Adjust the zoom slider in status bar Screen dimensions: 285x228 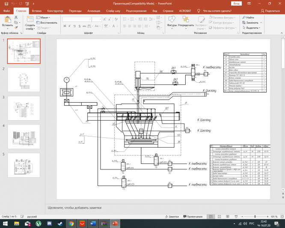[x=255, y=216]
